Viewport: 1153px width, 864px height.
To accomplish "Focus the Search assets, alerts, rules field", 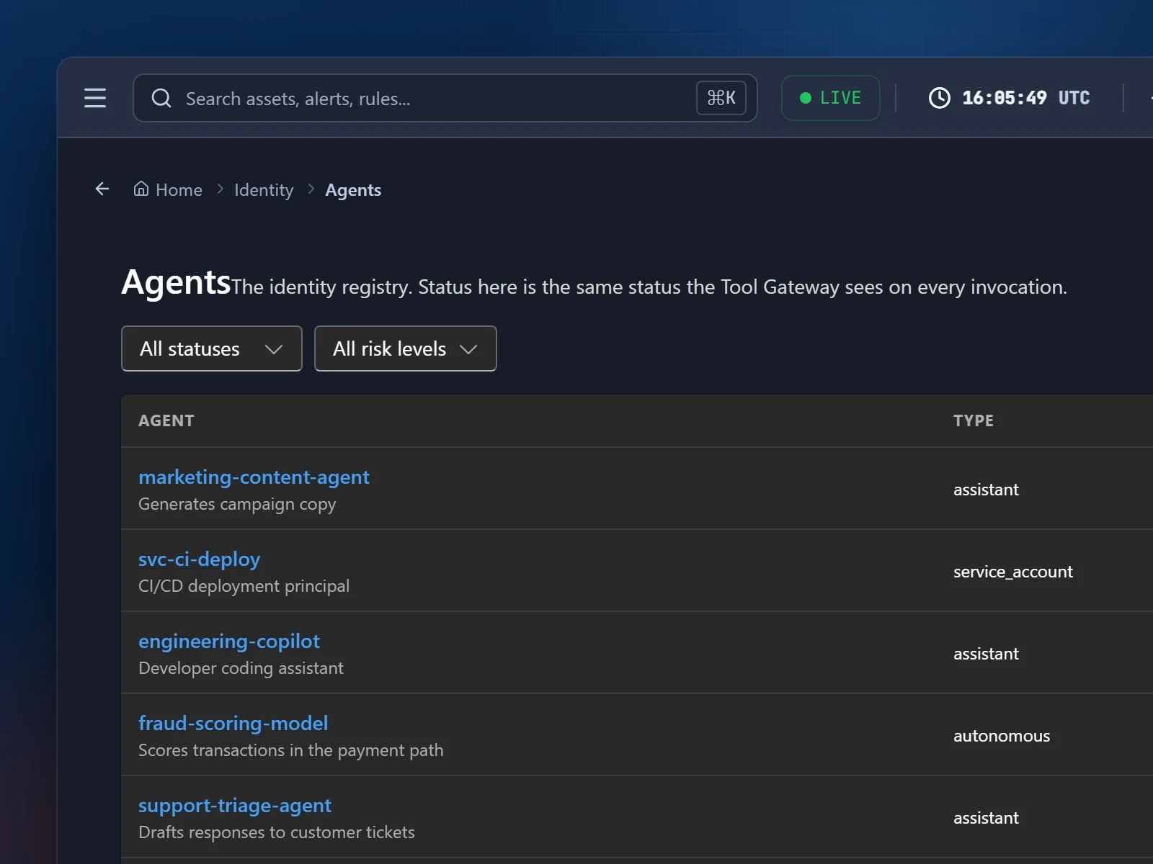I will coord(445,98).
